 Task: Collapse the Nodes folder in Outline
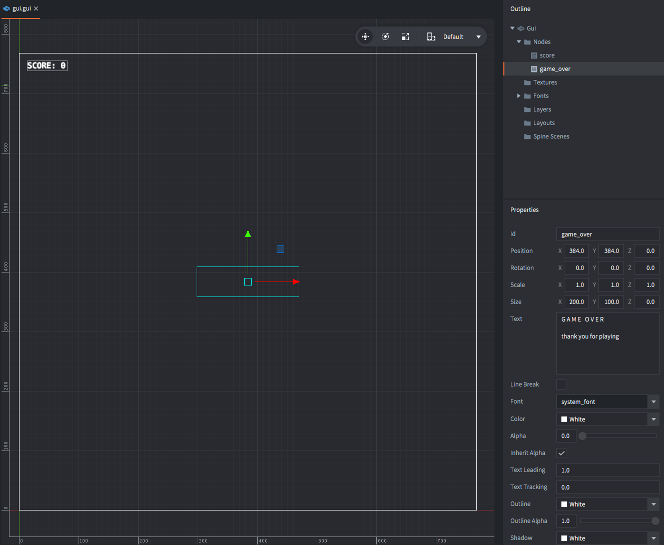519,42
